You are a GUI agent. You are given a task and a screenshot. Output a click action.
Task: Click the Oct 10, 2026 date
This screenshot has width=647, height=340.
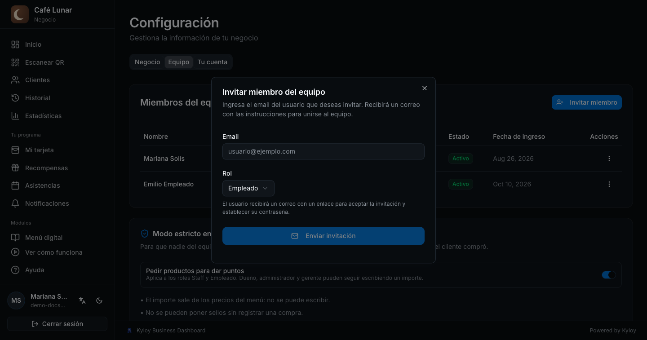coord(512,184)
